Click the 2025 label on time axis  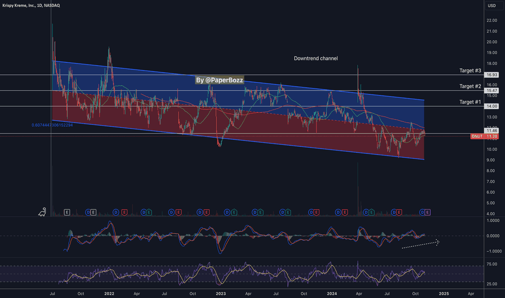pyautogui.click(x=444, y=294)
